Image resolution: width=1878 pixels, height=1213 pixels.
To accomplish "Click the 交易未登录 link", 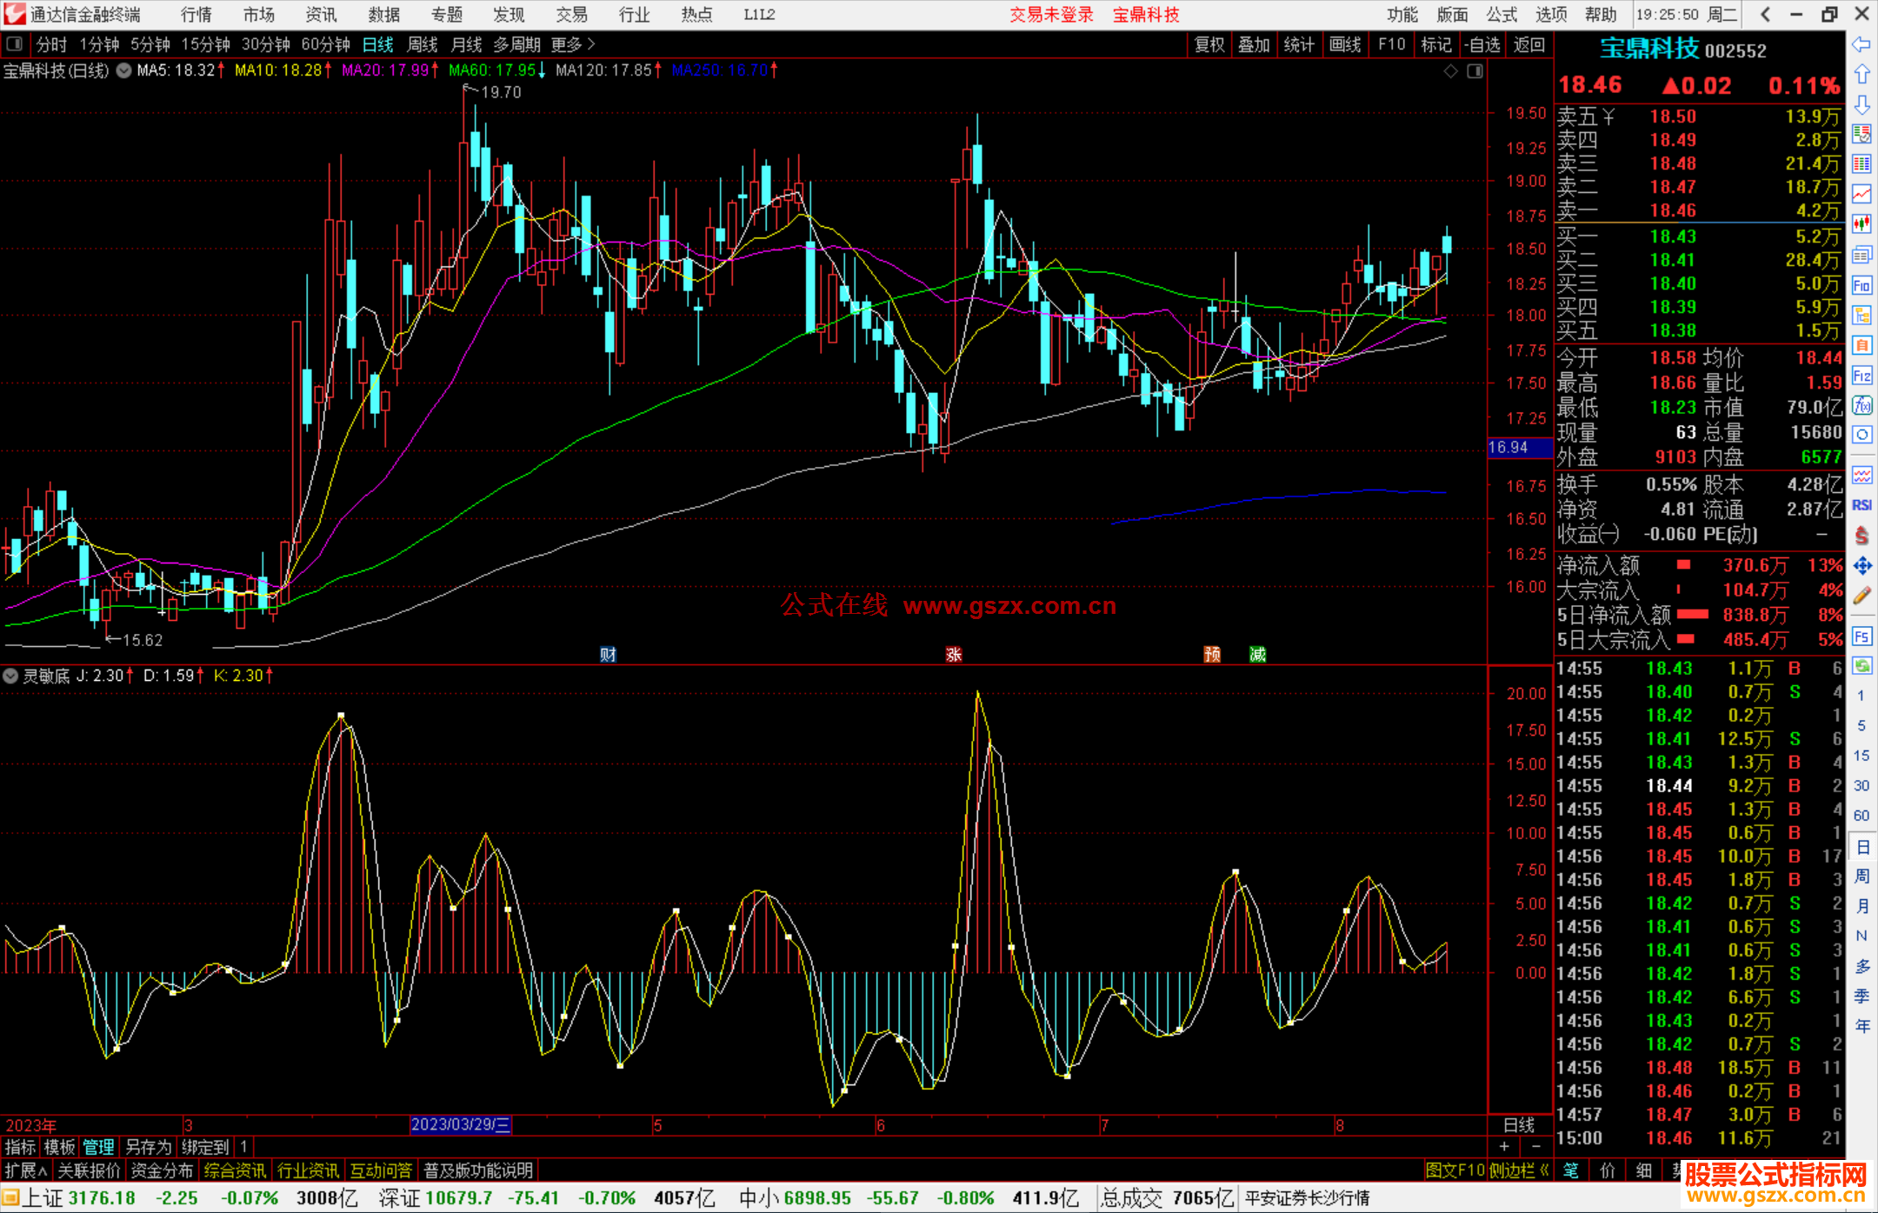I will [1051, 15].
